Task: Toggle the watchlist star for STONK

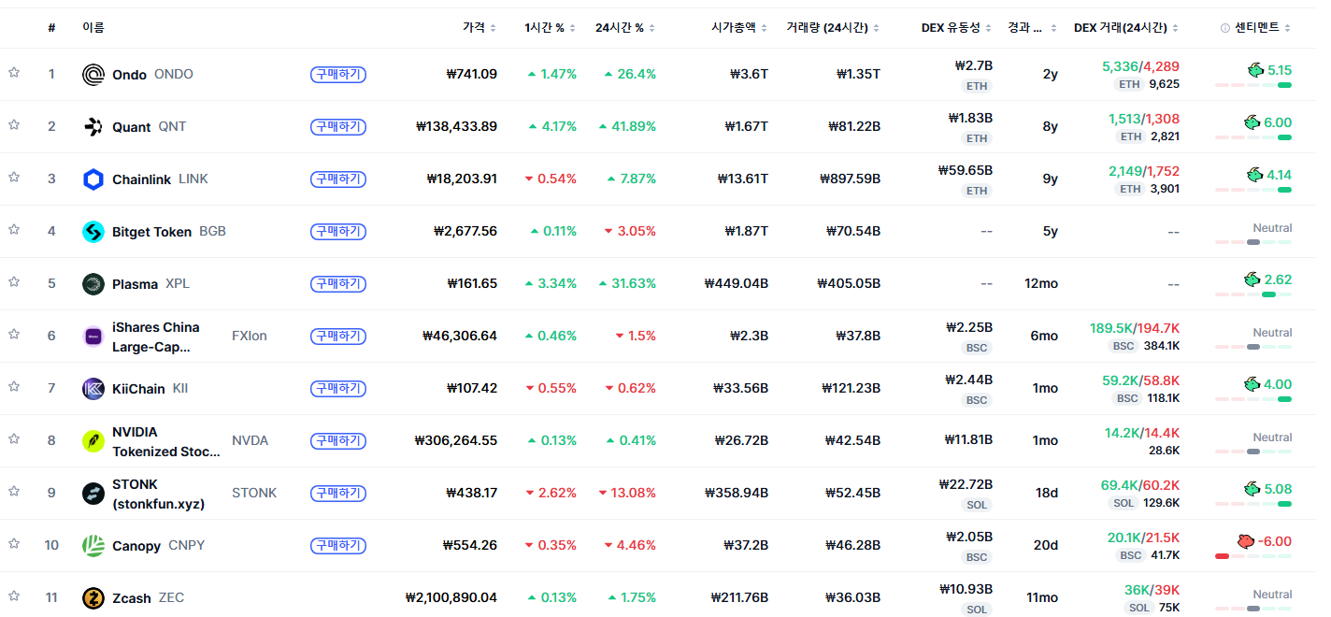Action: 14,491
